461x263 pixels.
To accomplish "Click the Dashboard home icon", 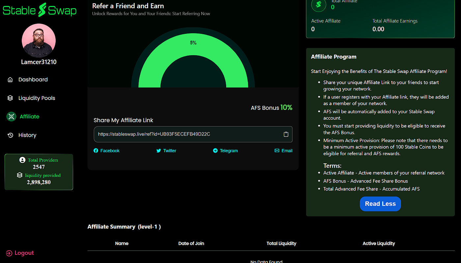I will [10, 80].
